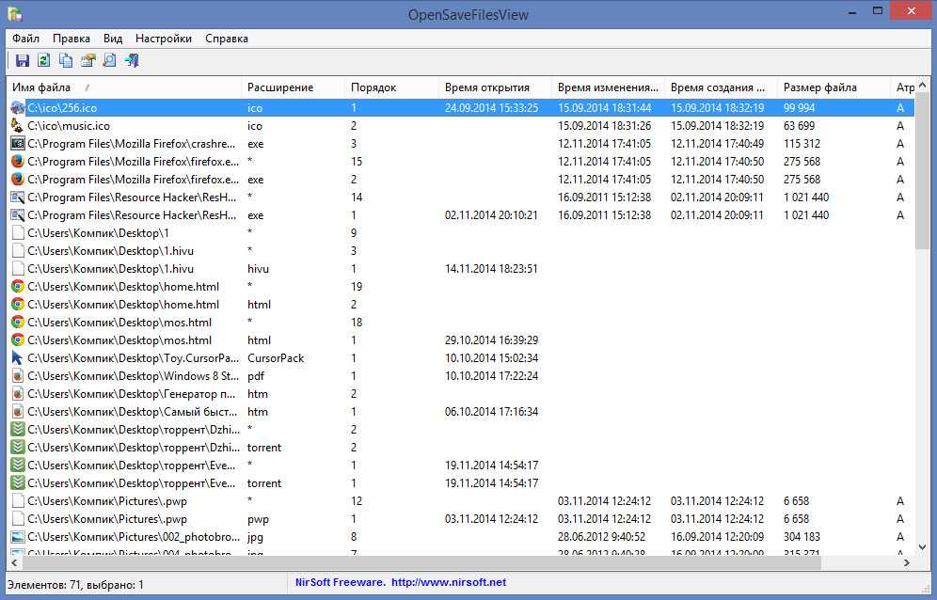Screen dimensions: 937x600
Task: Sort by Имя файла column header
Action: coord(41,87)
